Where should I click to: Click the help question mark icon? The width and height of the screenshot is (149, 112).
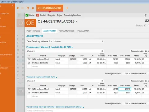click(146, 15)
